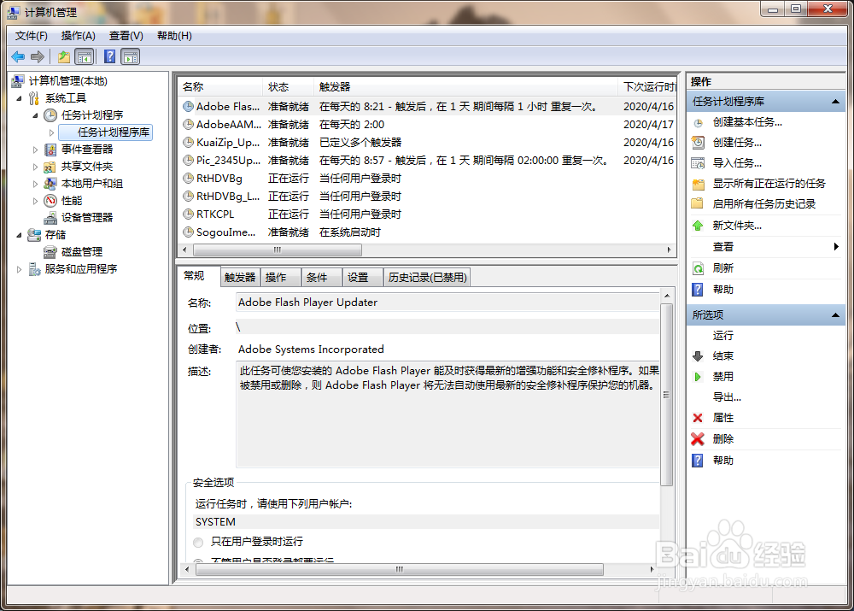Click 启用所有任务历史记录 action
The height and width of the screenshot is (611, 854).
[x=764, y=204]
